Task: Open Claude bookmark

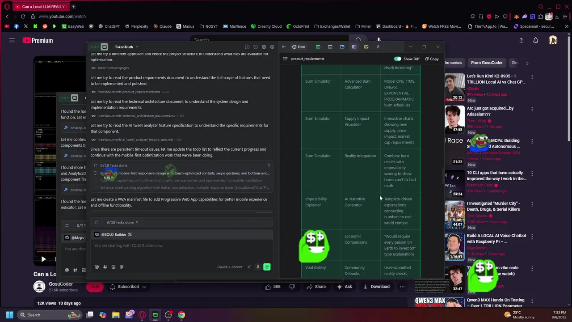Action: pyautogui.click(x=162, y=26)
